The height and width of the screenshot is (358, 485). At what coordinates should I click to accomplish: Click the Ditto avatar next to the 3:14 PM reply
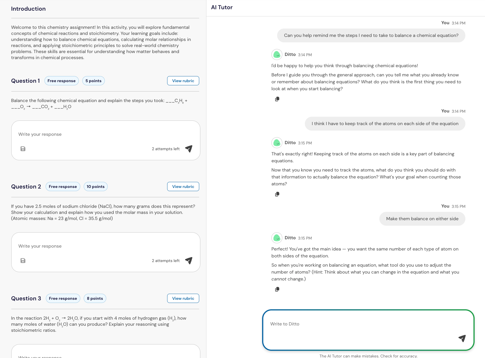pos(277,54)
